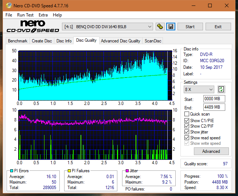Click the Exit button
Viewport: 238px width, 196px height.
tap(218, 27)
